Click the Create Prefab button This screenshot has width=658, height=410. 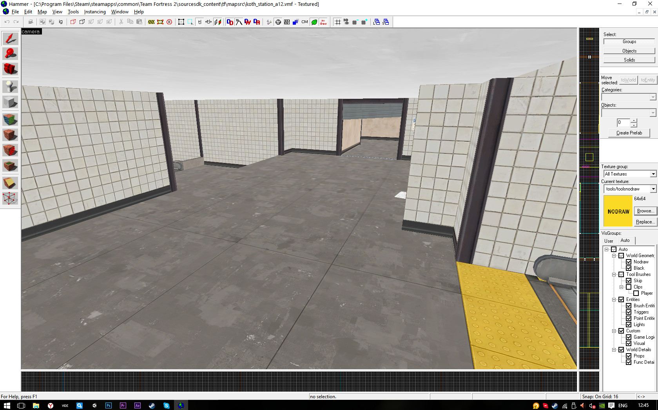click(x=629, y=133)
